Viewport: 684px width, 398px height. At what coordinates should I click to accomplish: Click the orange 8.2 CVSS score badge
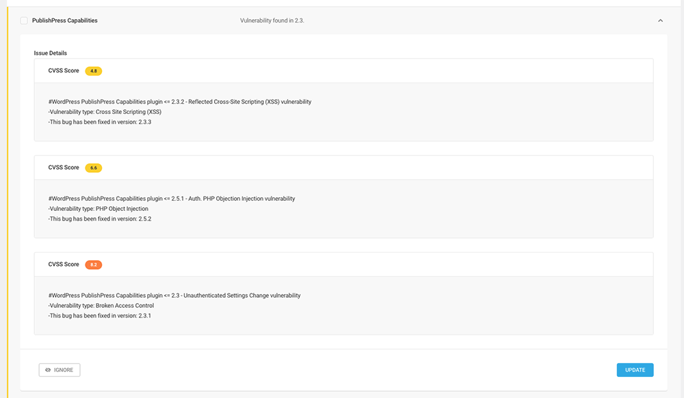click(94, 265)
